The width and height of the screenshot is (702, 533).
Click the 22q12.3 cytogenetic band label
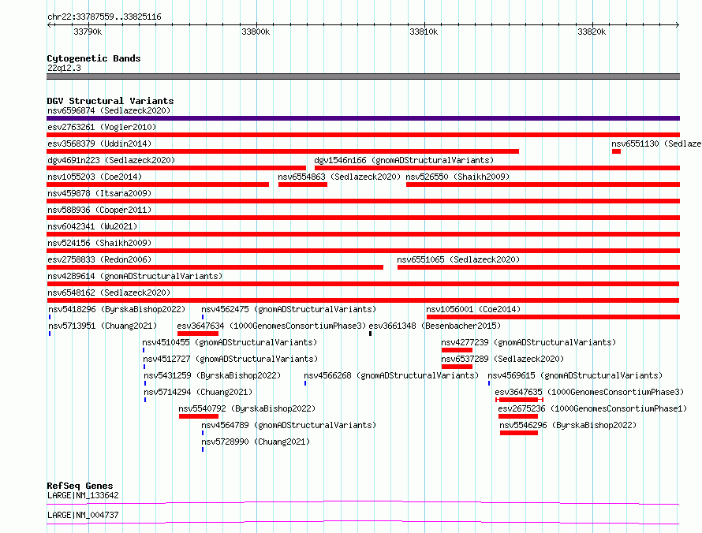tap(64, 68)
